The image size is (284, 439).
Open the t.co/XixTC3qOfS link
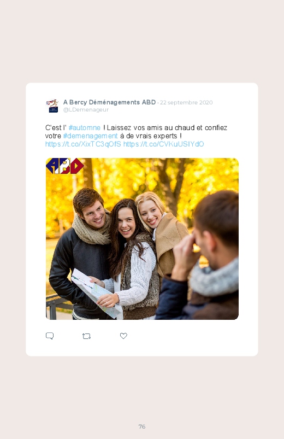click(x=83, y=144)
